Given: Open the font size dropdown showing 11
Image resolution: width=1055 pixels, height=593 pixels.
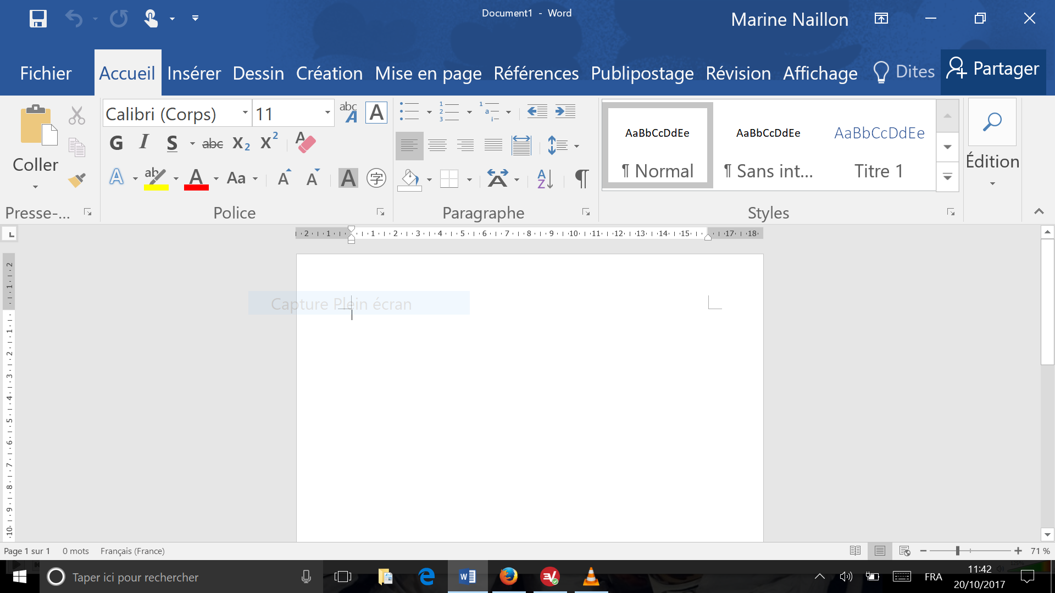Looking at the screenshot, I should (x=327, y=113).
